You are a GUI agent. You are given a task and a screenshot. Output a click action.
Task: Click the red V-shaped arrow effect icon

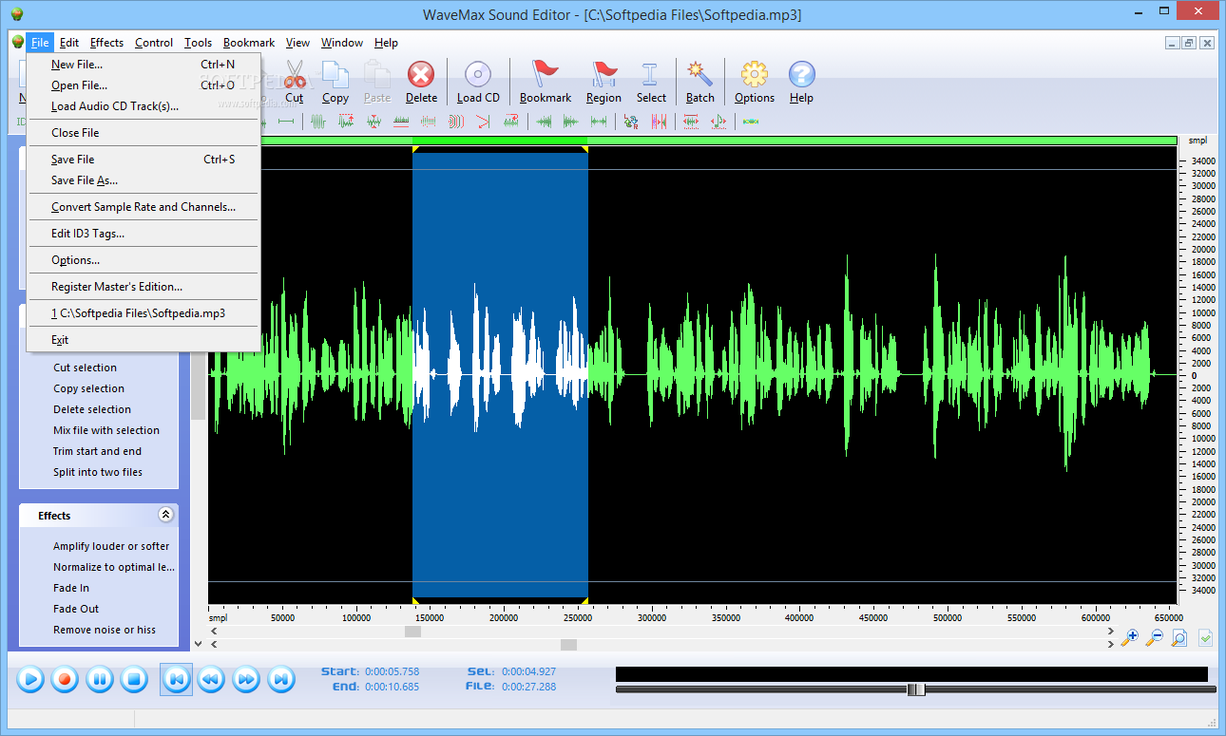(483, 122)
